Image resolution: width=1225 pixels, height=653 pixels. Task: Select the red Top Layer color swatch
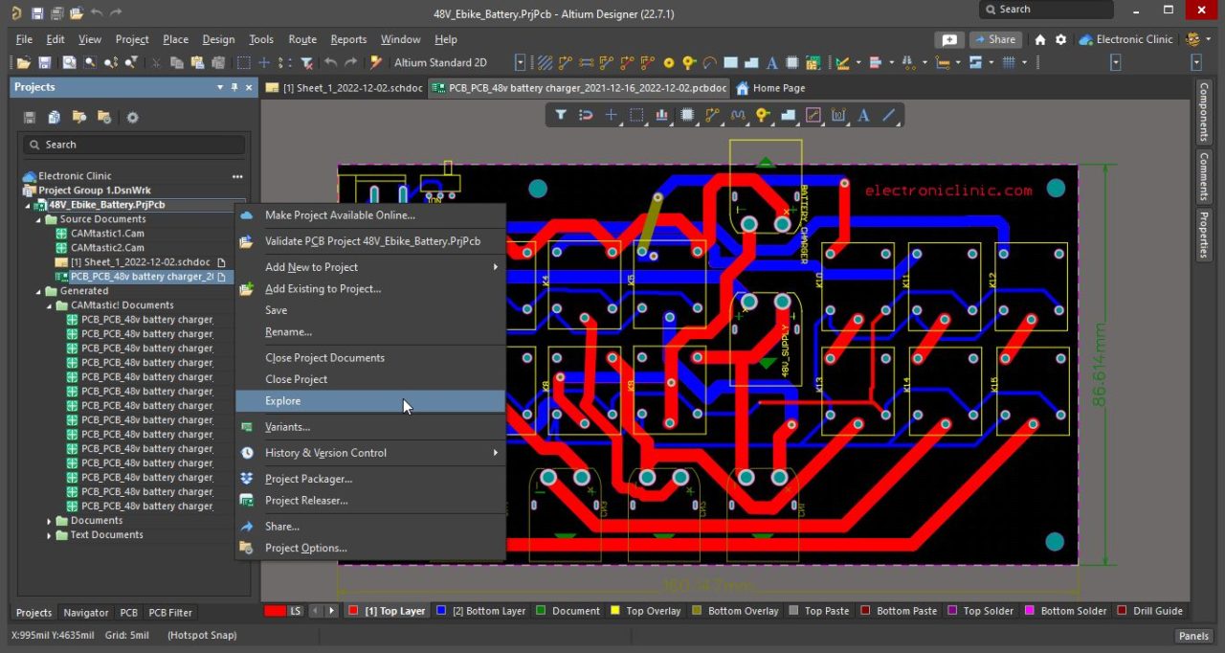[354, 611]
